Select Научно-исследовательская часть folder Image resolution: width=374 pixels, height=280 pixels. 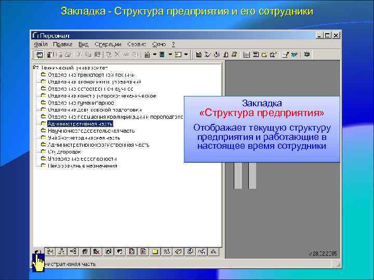pos(91,131)
